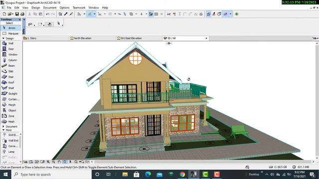Viewport: 319px width, 179px height.
Task: Select the Marquee tool
Action: 11,33
